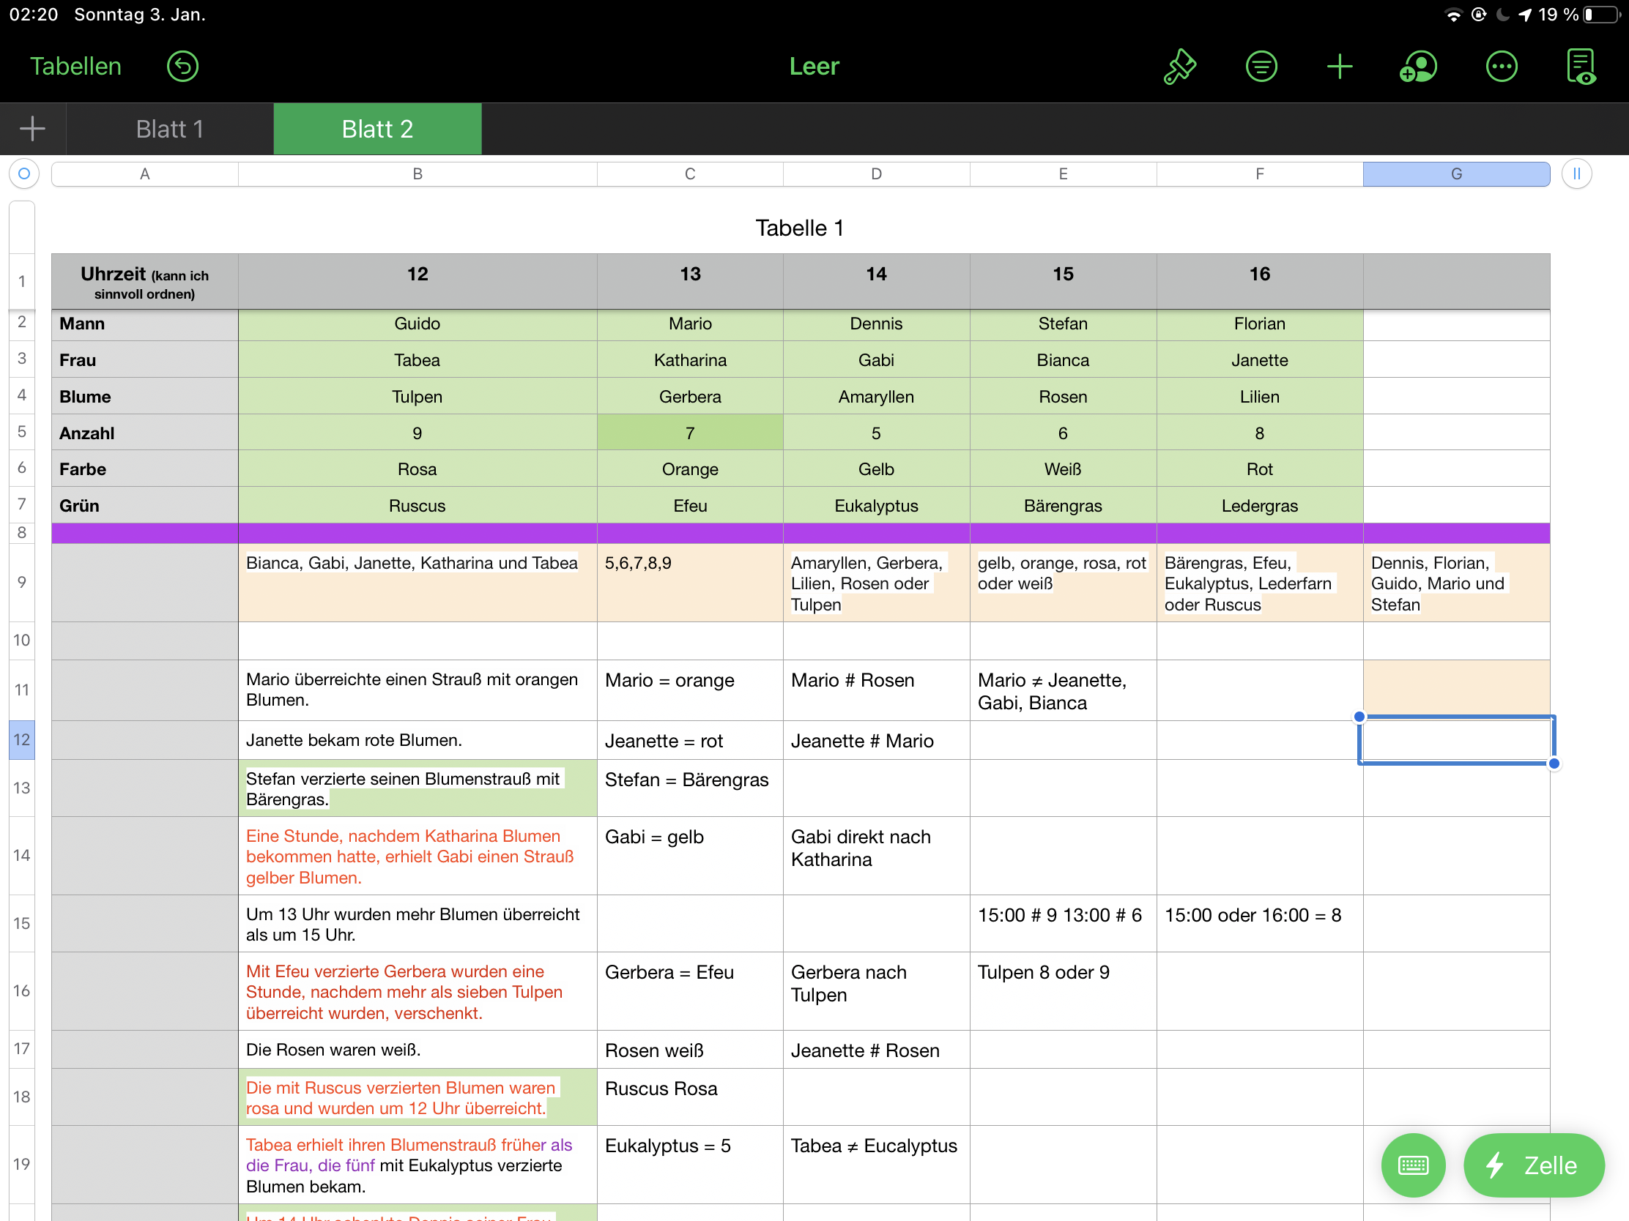Select the darker green cell with 7

[x=690, y=433]
